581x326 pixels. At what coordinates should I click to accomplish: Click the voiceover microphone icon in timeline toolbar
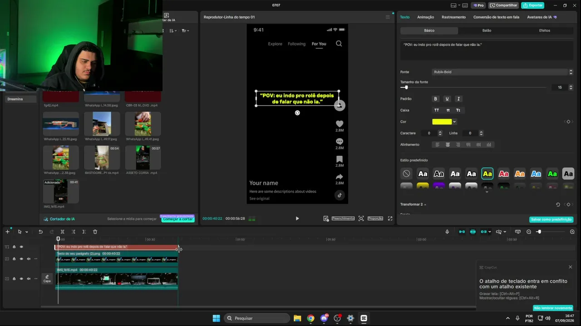[x=447, y=232]
